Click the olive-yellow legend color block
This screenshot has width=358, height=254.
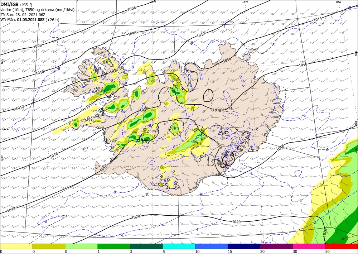tap(49, 246)
